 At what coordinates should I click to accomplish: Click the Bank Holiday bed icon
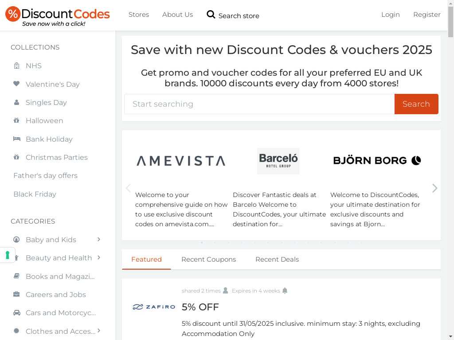16,139
